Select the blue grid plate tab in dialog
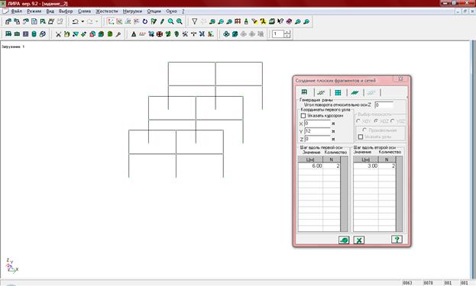476x286 pixels. [x=338, y=92]
